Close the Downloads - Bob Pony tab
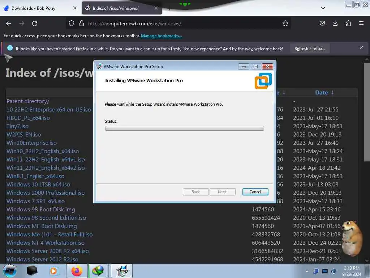Viewport: 370px width, 278px height. point(75,8)
